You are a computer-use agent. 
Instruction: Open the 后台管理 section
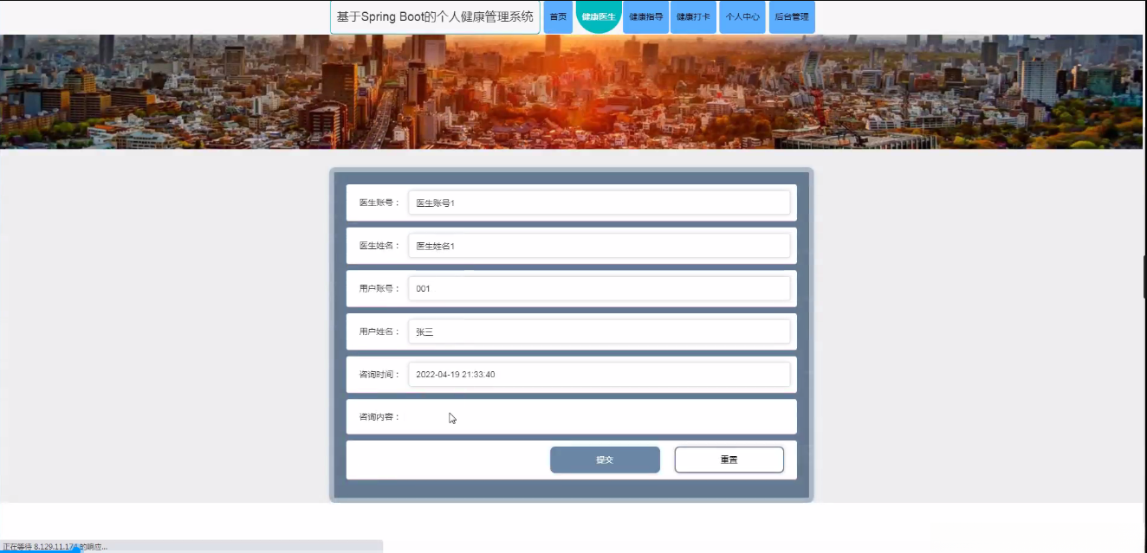[x=791, y=16]
